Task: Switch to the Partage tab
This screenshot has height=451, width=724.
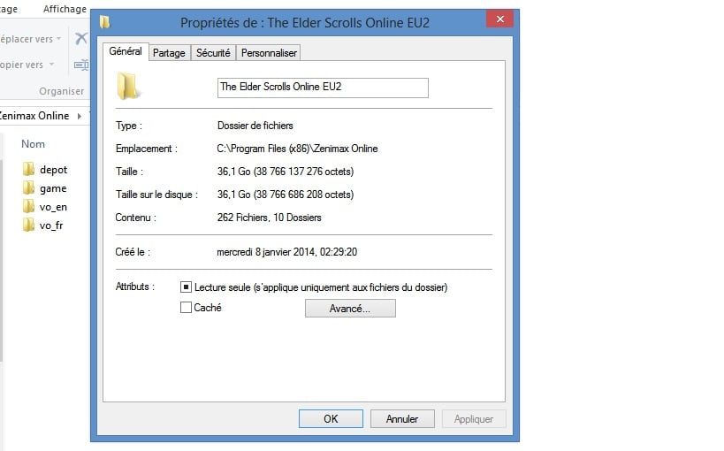Action: [x=169, y=53]
